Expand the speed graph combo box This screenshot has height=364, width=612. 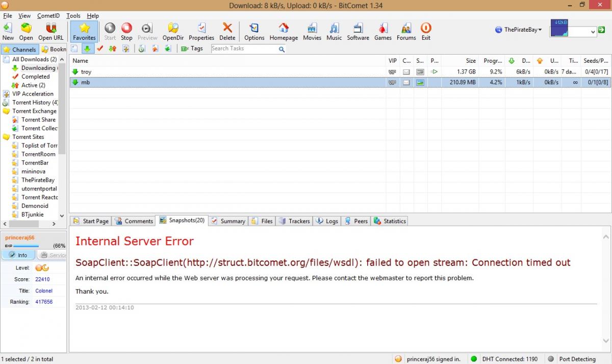coord(593,32)
